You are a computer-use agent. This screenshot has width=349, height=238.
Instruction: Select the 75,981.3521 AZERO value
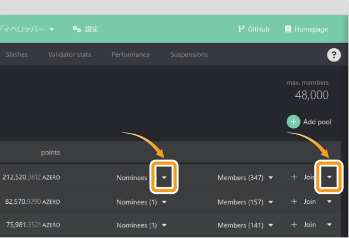coord(33,225)
